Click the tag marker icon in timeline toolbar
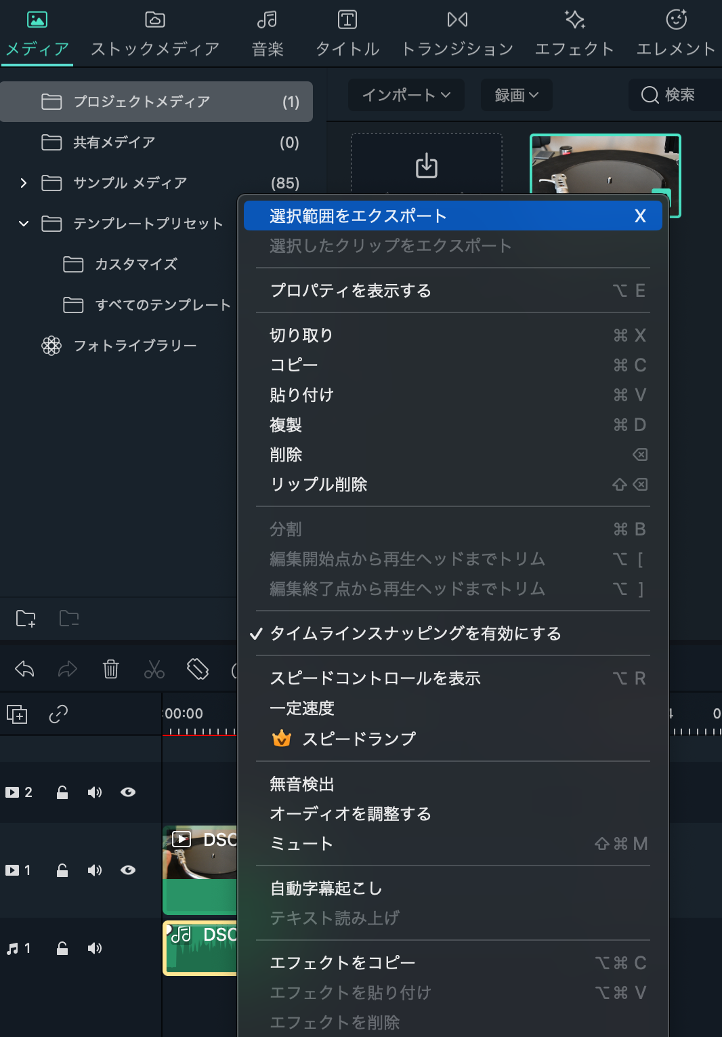This screenshot has height=1037, width=722. tap(198, 670)
